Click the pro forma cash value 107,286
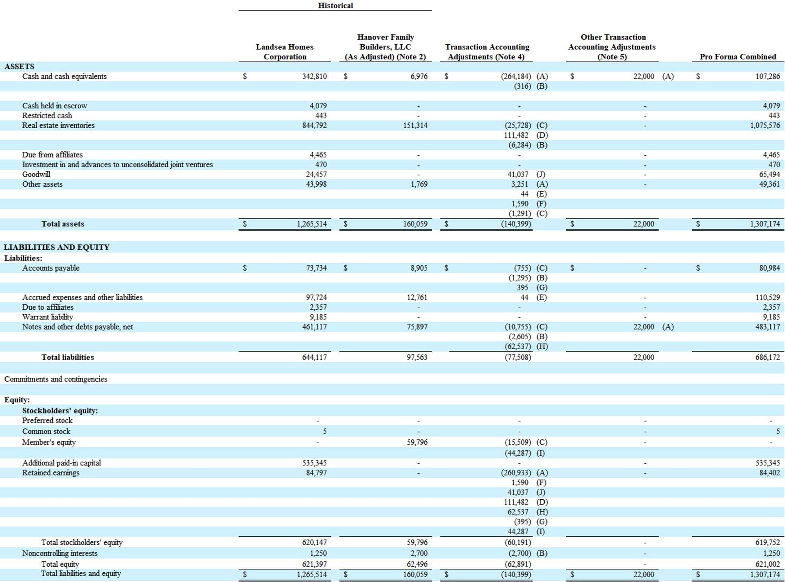The image size is (785, 582). pos(767,76)
